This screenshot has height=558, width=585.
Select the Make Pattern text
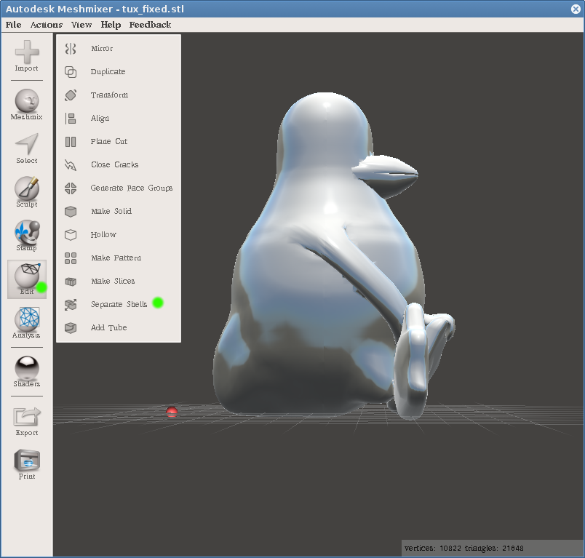[116, 258]
